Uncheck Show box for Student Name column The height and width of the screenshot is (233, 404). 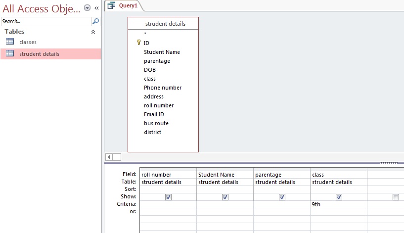click(x=225, y=197)
